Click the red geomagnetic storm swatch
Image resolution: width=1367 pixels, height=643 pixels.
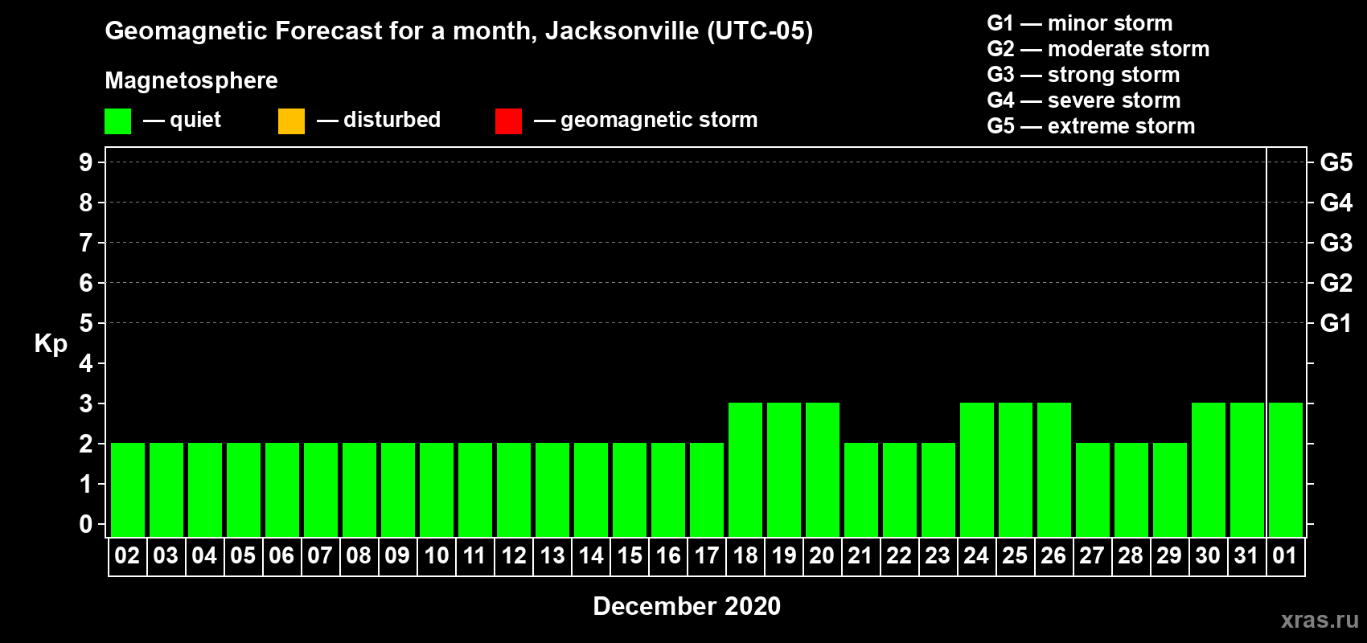pyautogui.click(x=508, y=121)
